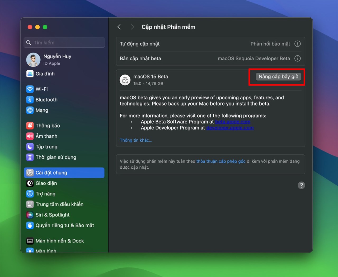Select the Mạng globe icon
338x277 pixels.
(30, 110)
